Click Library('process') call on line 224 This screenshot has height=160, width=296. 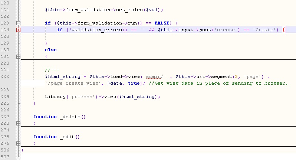point(71,97)
